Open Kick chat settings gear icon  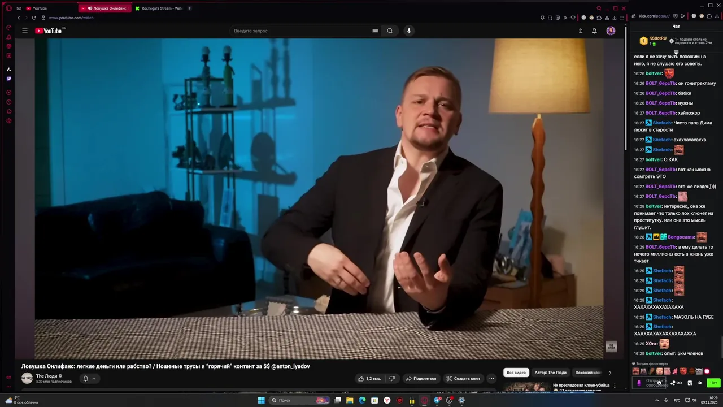pyautogui.click(x=699, y=383)
